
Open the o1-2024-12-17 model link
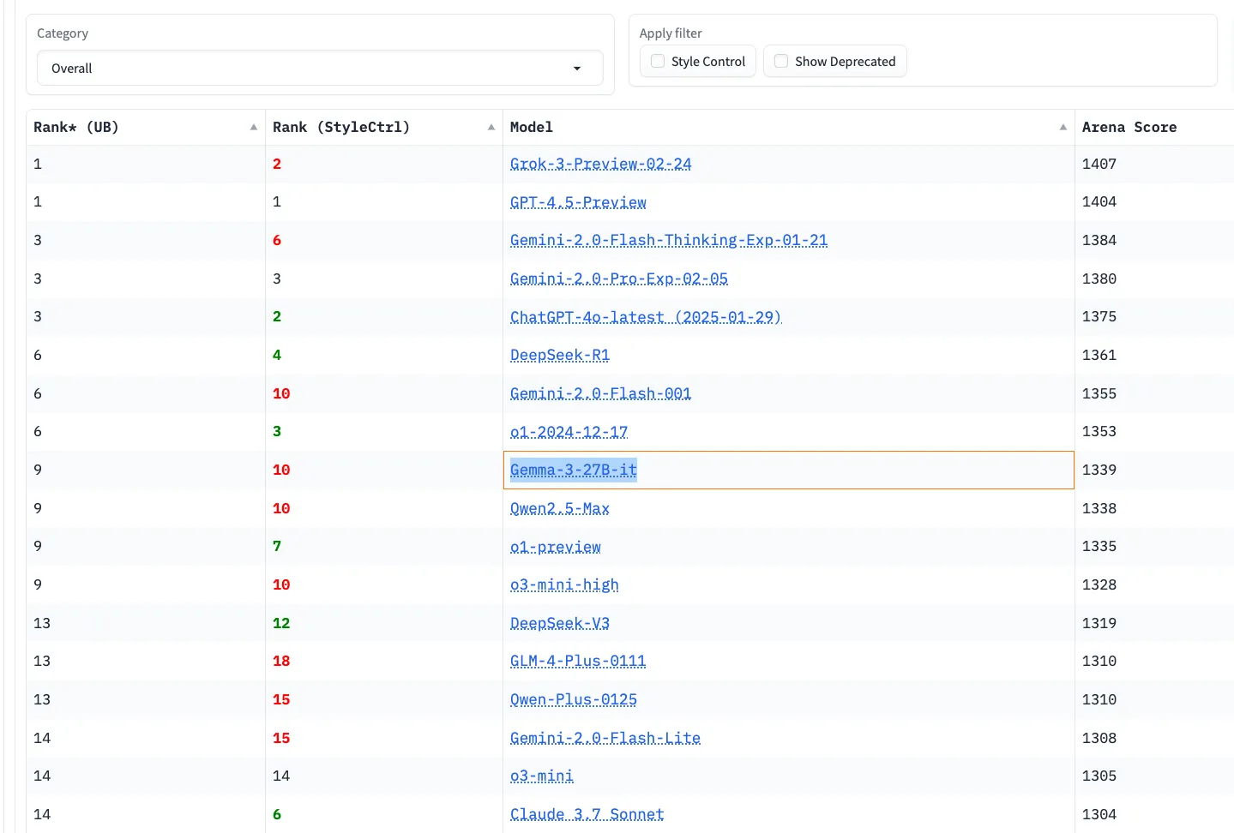[569, 432]
